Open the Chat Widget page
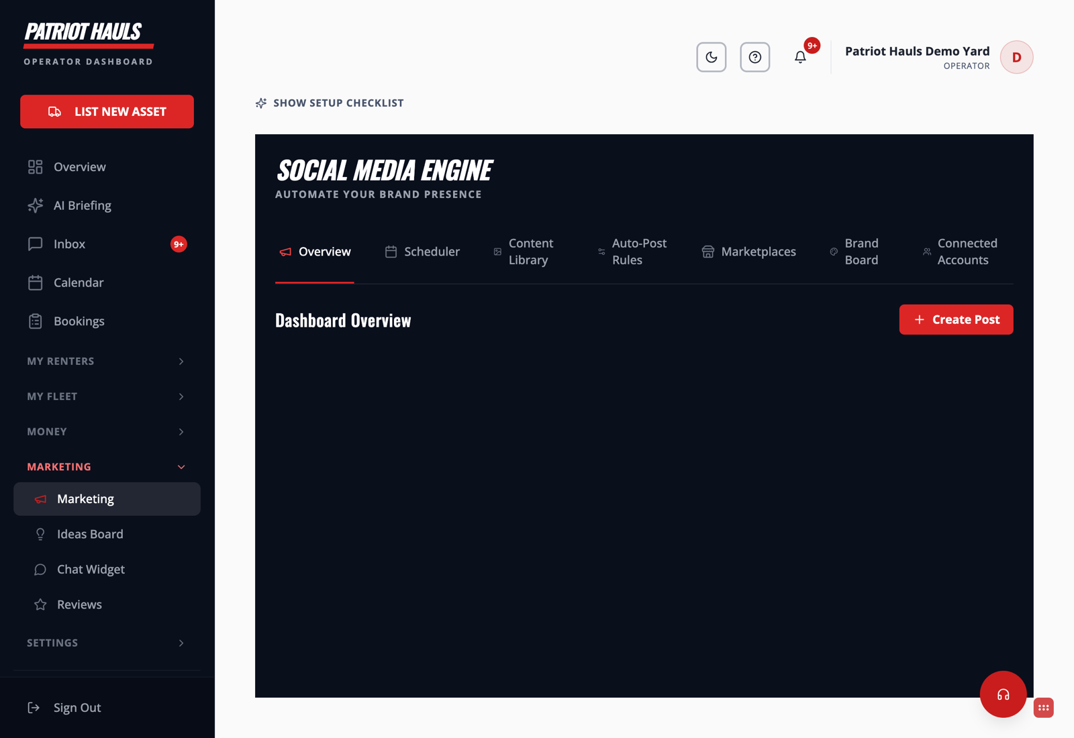This screenshot has height=738, width=1074. click(x=107, y=570)
